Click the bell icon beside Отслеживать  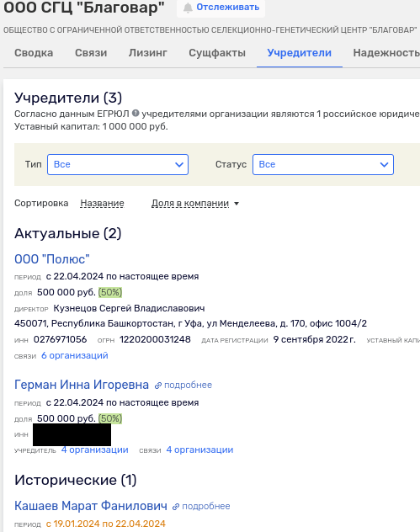point(188,8)
